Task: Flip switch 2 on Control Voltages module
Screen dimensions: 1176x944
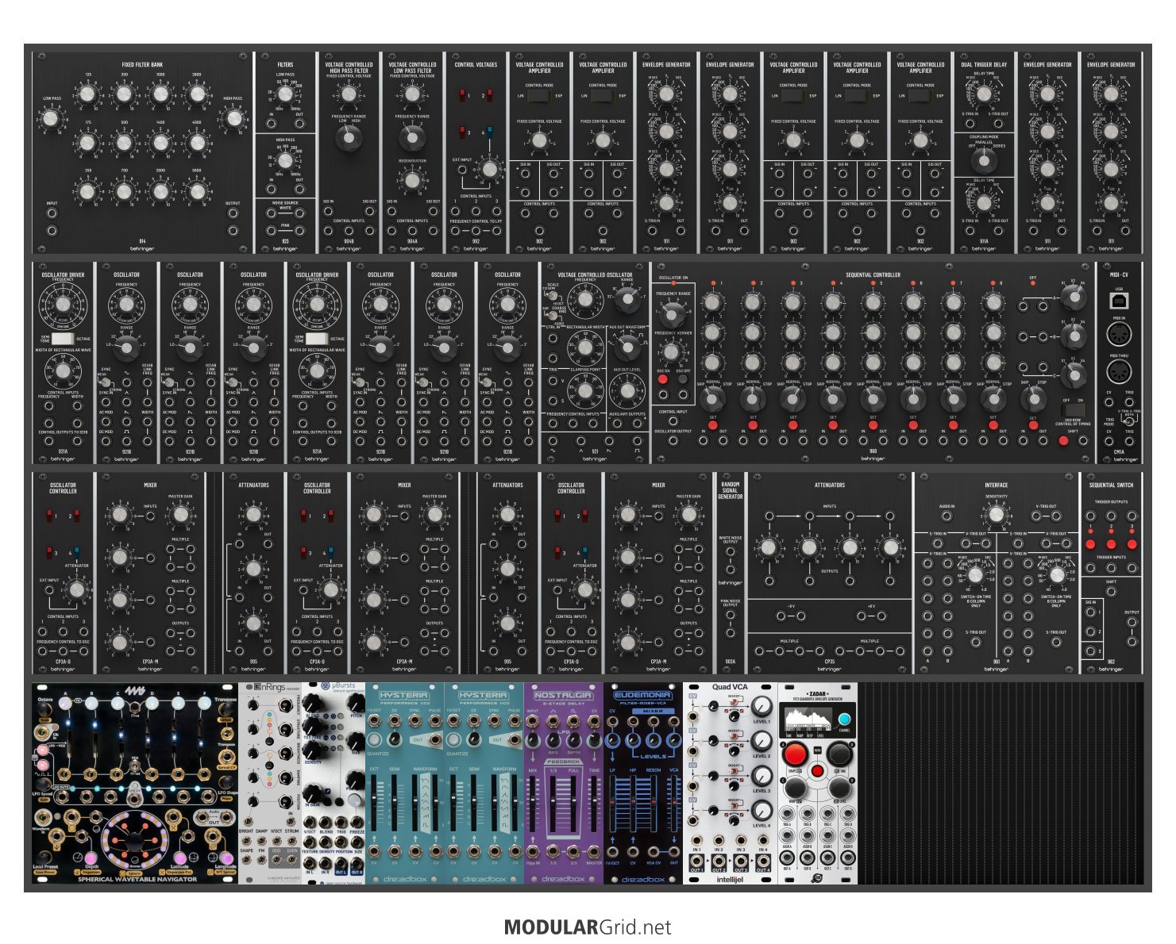Action: 489,96
